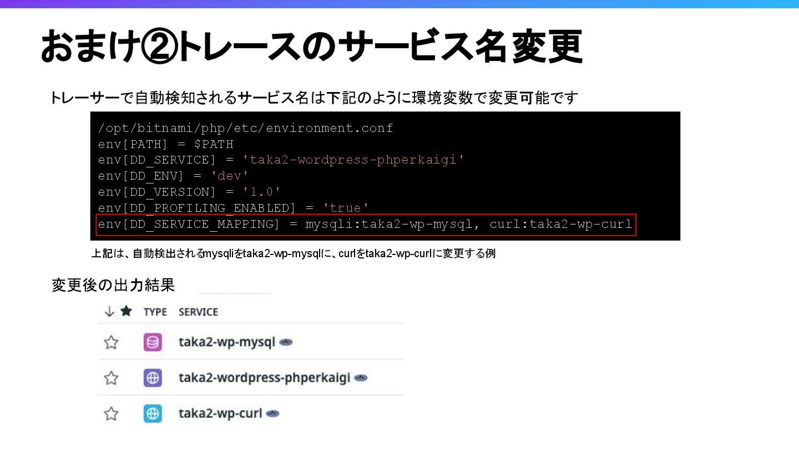Image resolution: width=799 pixels, height=449 pixels.
Task: Click the env[DD_SERVICE] code line
Action: tap(281, 160)
